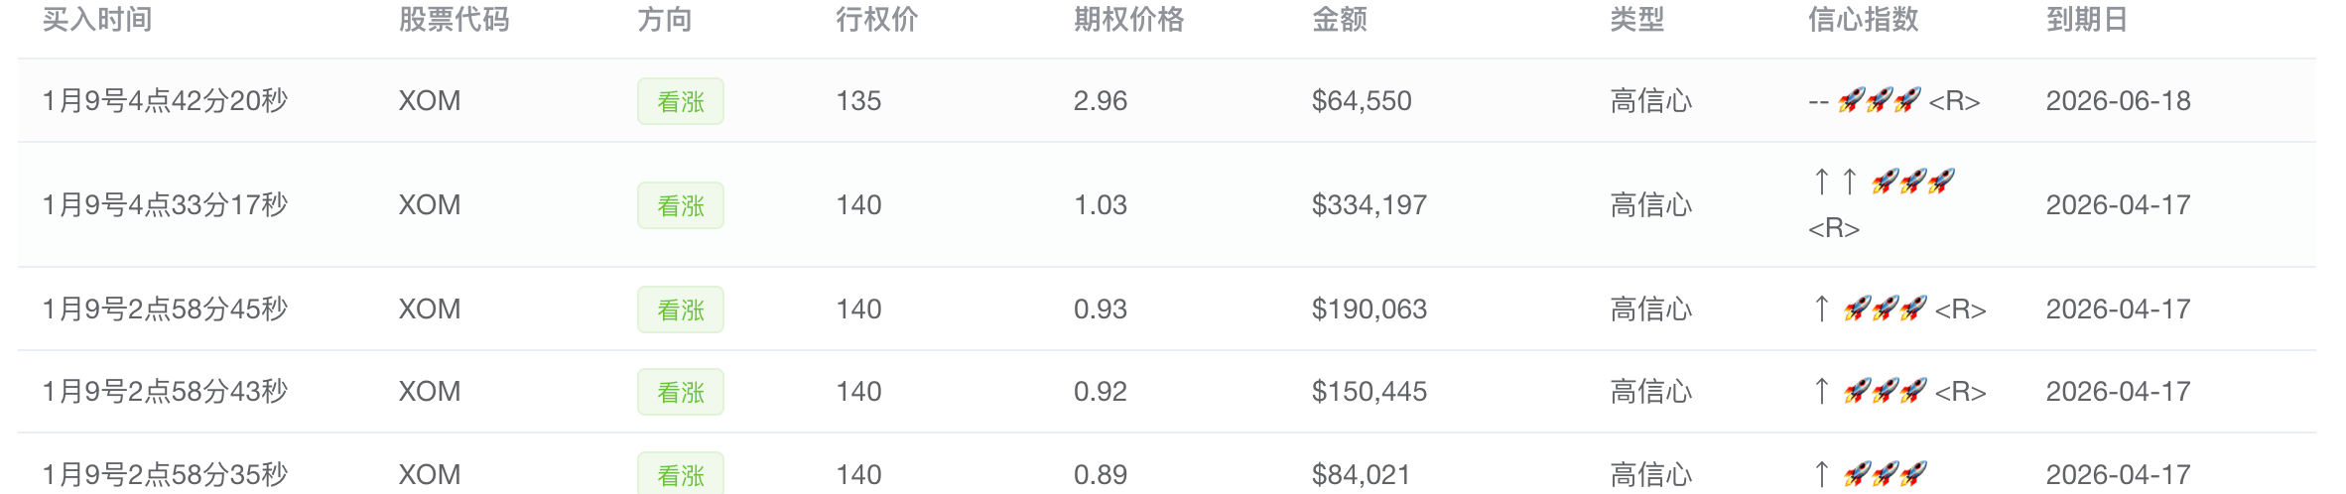Click the 2026-06-18 expiration date cell
This screenshot has width=2346, height=494.
(x=2118, y=100)
